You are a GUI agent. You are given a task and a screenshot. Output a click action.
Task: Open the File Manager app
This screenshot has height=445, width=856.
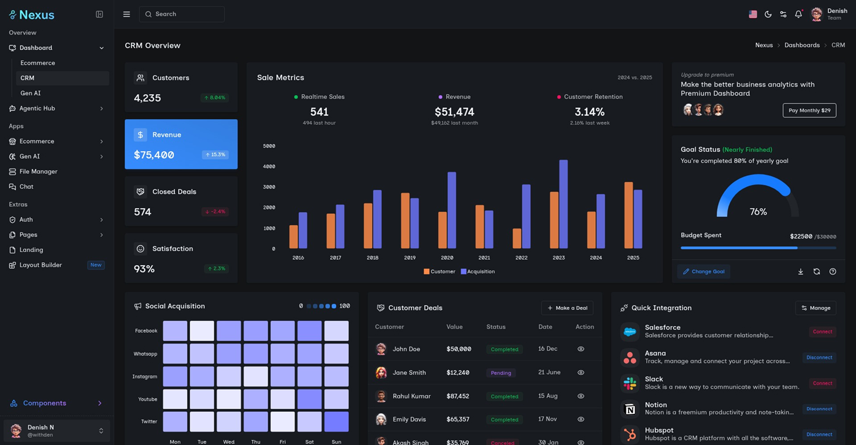coord(38,171)
